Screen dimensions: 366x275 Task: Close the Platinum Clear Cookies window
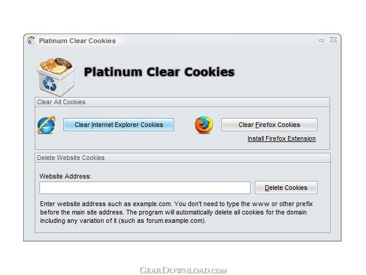[333, 40]
